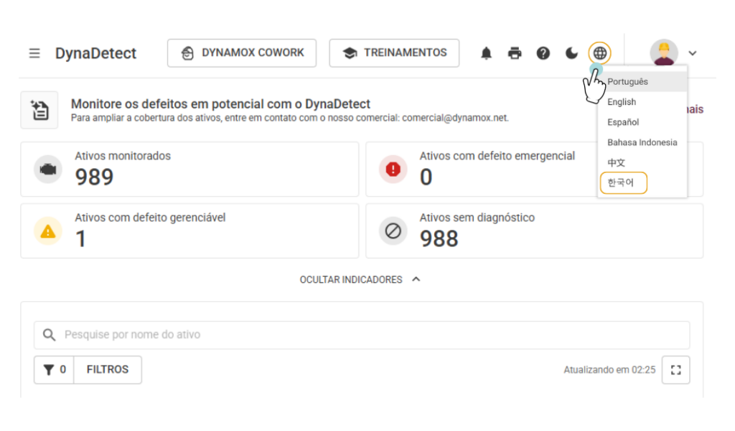Choose Bahasa Indonesia language option
This screenshot has height=431, width=735.
(642, 142)
